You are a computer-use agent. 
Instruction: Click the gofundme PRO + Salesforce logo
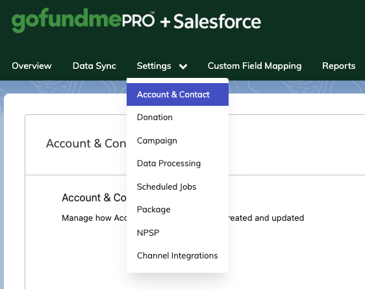pos(136,21)
